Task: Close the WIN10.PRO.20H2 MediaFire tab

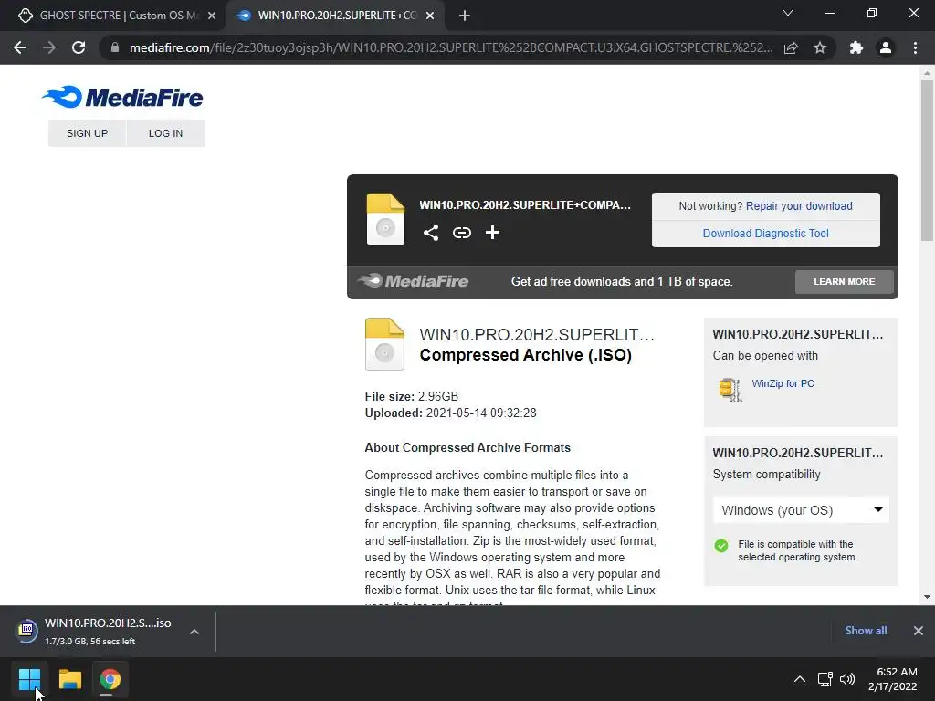Action: pyautogui.click(x=430, y=16)
